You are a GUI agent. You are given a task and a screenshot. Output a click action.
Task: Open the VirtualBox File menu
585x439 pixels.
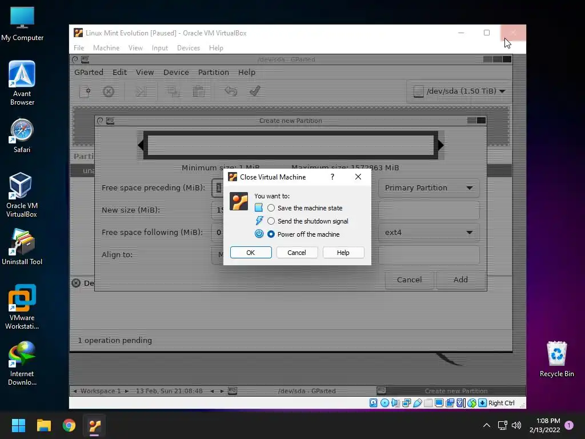(79, 48)
